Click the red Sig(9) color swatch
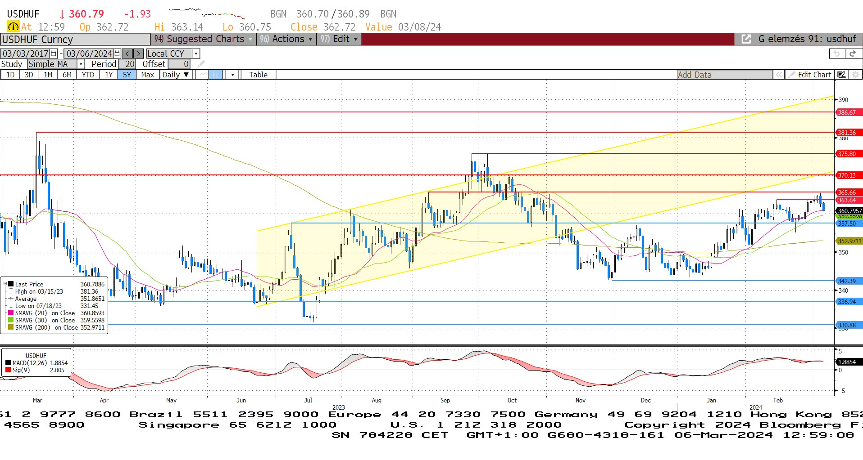Viewport: 863px width, 460px height. click(8, 370)
